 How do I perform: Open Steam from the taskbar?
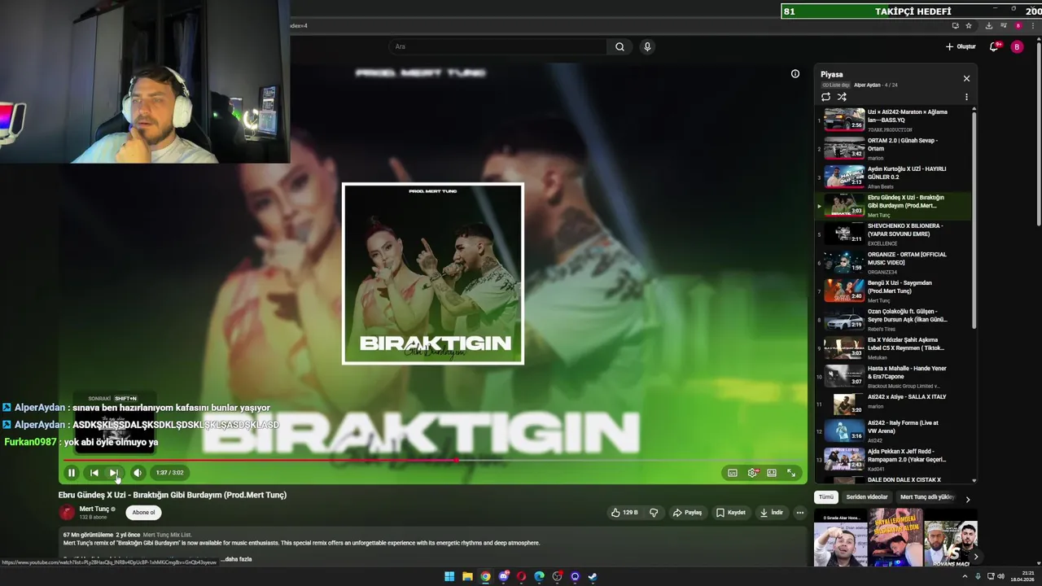pos(593,577)
